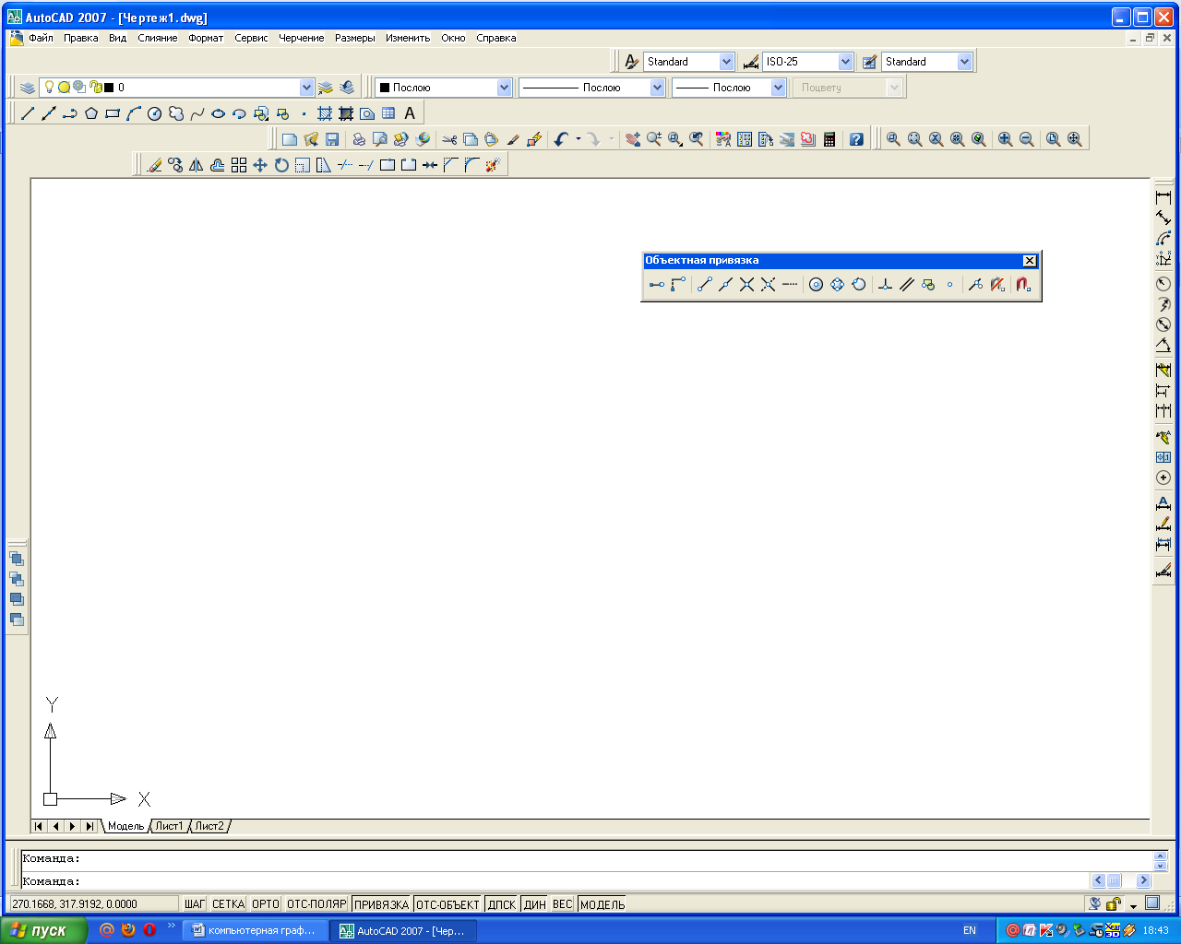This screenshot has height=944, width=1181.
Task: Click the пуск Start button
Action: pos(43,930)
